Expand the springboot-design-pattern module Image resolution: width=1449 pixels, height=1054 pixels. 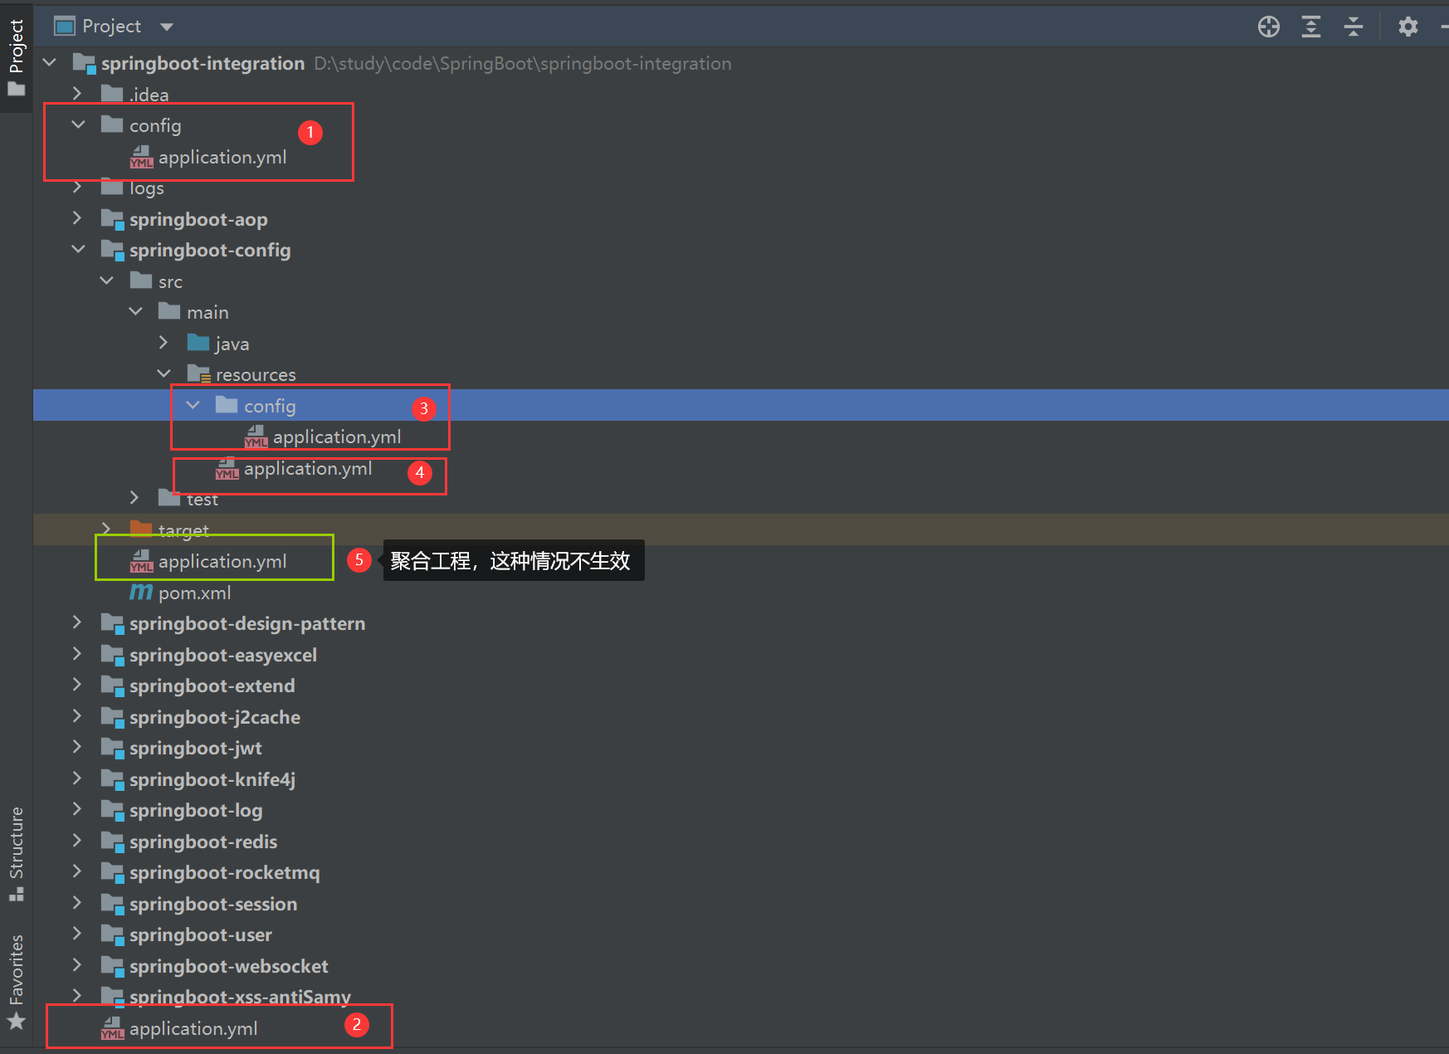tap(77, 622)
